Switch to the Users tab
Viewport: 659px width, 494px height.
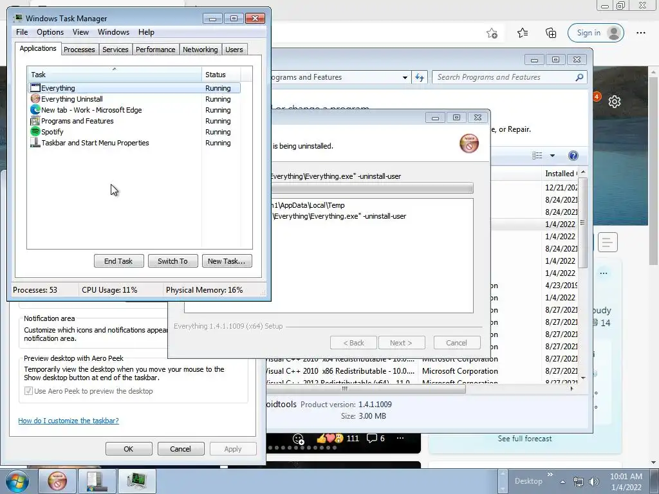[x=234, y=50]
